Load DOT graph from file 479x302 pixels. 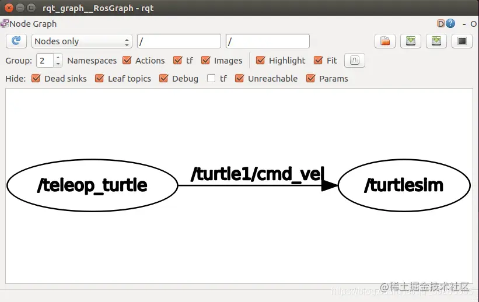pos(385,41)
